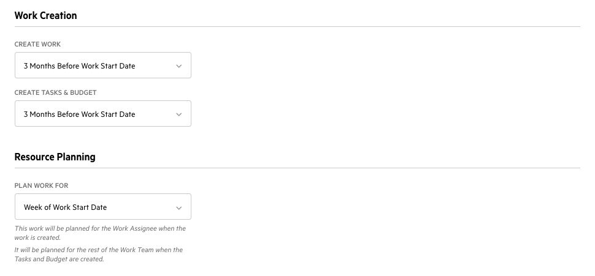Click the chevron in Create Work field
The height and width of the screenshot is (276, 595).
click(x=178, y=66)
